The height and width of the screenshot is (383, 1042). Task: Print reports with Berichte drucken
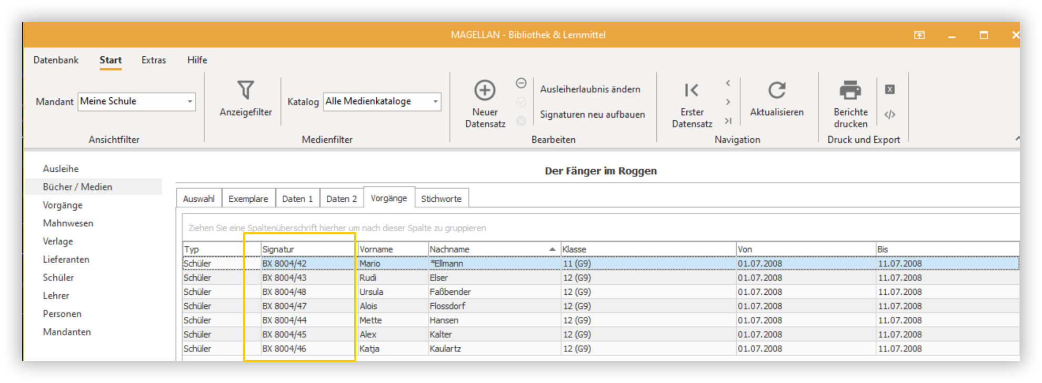(x=850, y=103)
